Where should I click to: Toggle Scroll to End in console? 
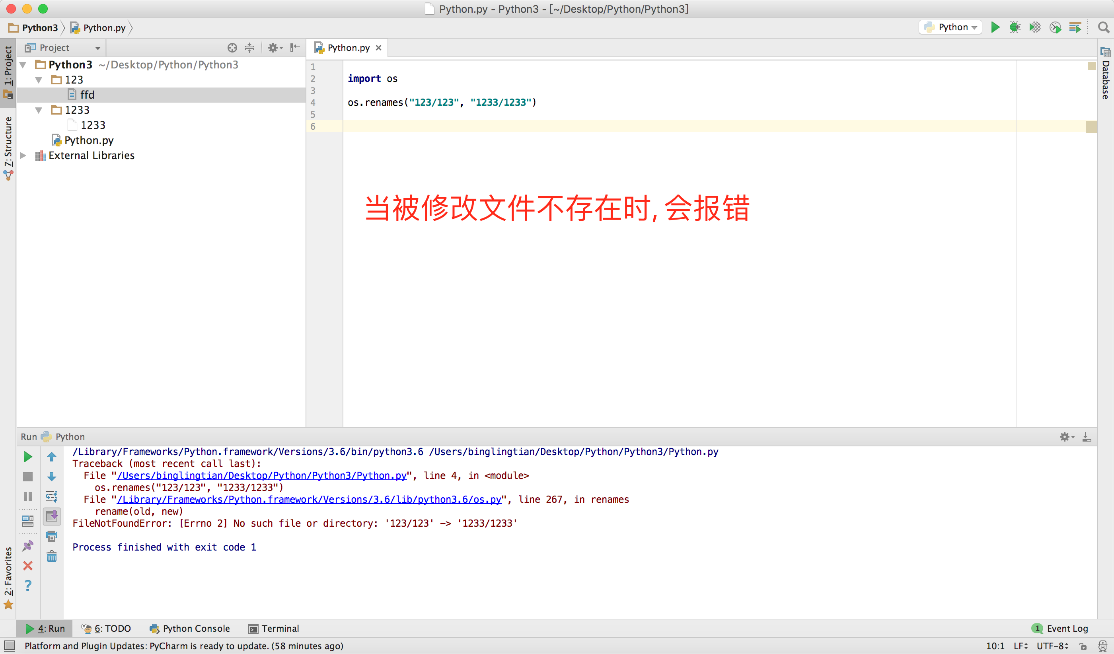point(52,516)
